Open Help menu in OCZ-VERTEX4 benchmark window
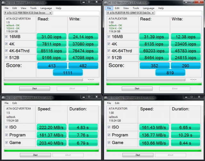 coord(58,8)
